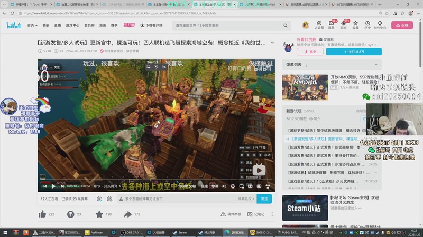Enter fullscreen mode in player
The height and width of the screenshot is (237, 423).
pos(268,186)
